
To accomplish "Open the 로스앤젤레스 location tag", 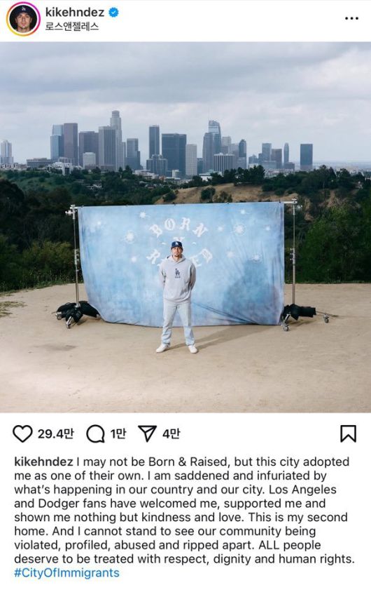I will coord(72,27).
